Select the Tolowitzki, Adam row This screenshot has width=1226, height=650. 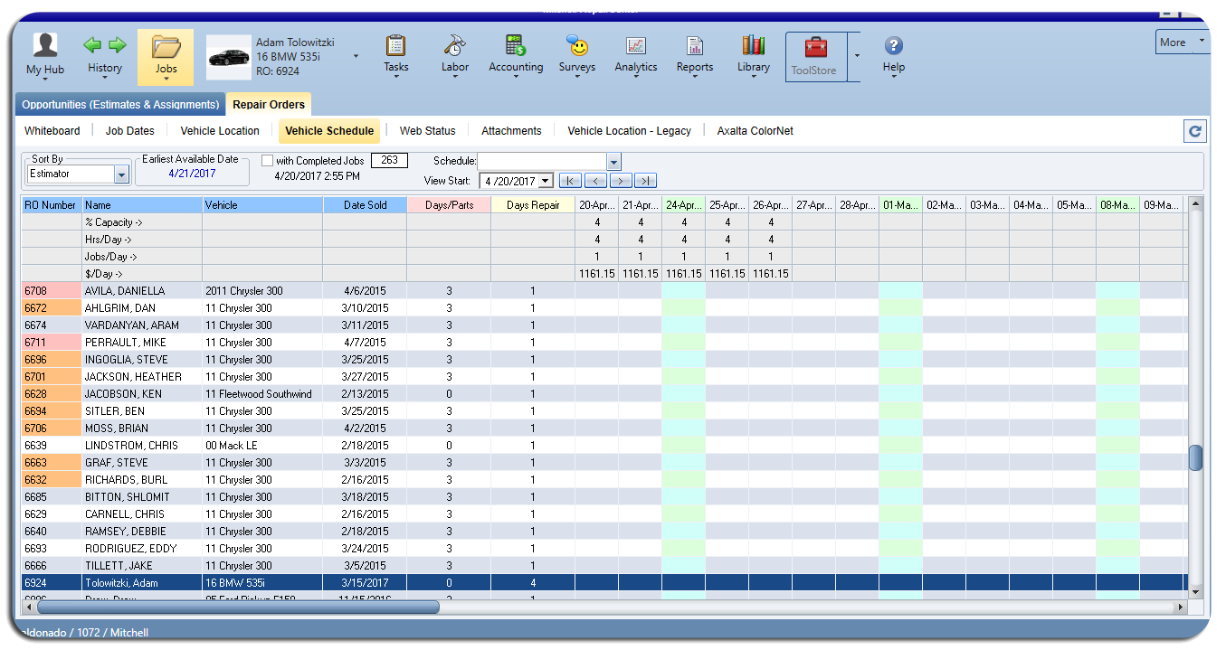coord(603,583)
